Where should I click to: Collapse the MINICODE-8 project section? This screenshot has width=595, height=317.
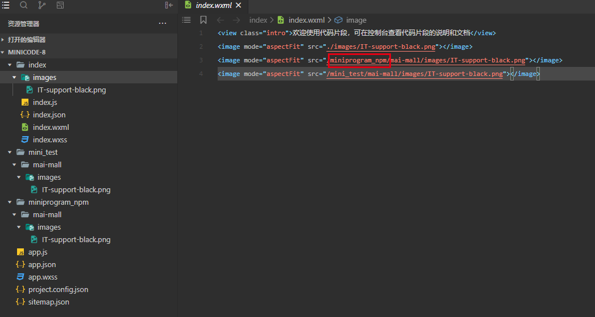click(89, 52)
